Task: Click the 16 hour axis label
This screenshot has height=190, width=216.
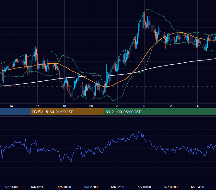Action: tap(37, 106)
